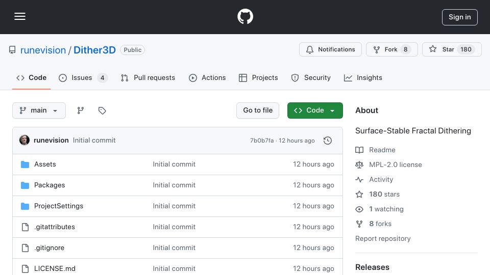The image size is (490, 275).
Task: View branches via the branch icon
Action: [81, 111]
